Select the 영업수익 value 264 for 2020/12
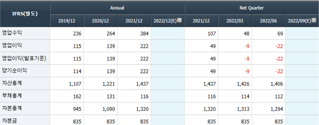This screenshot has height=125, width=319. pos(111,34)
